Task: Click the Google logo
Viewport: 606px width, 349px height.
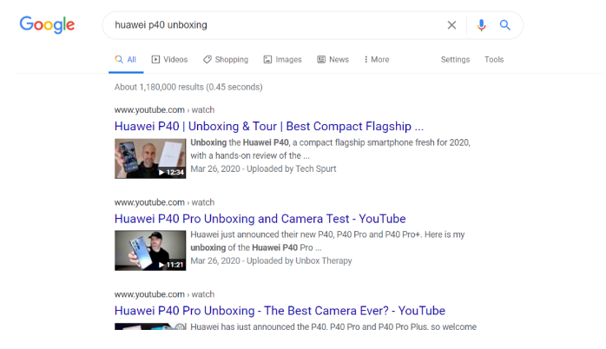Action: (x=47, y=24)
